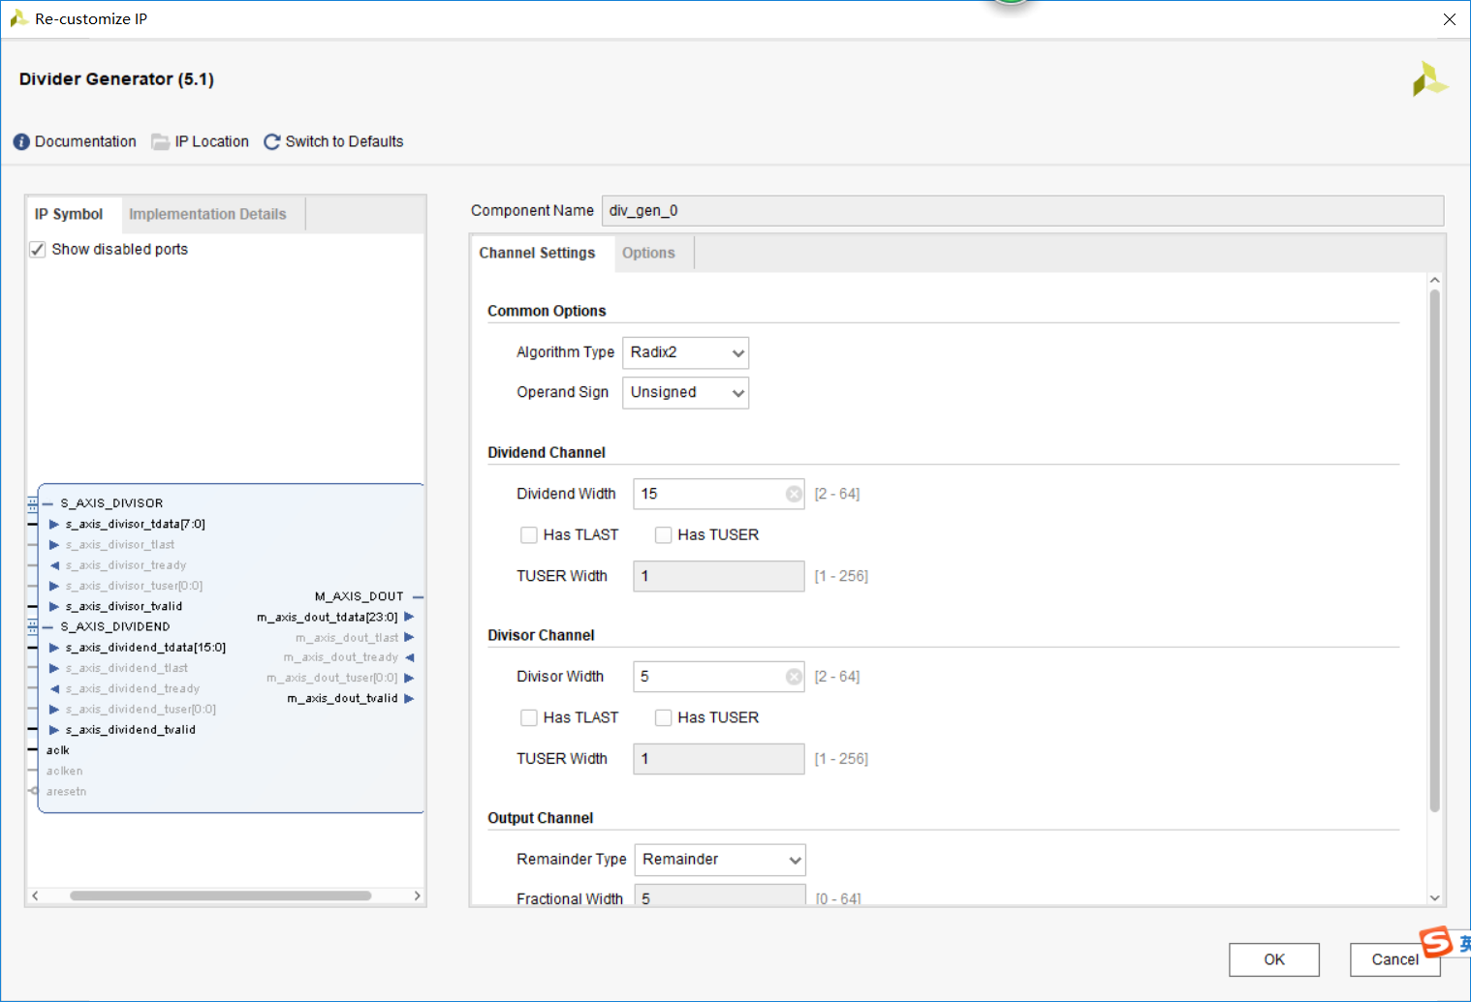Confirm the dialog with OK
The height and width of the screenshot is (1002, 1471).
(1274, 959)
